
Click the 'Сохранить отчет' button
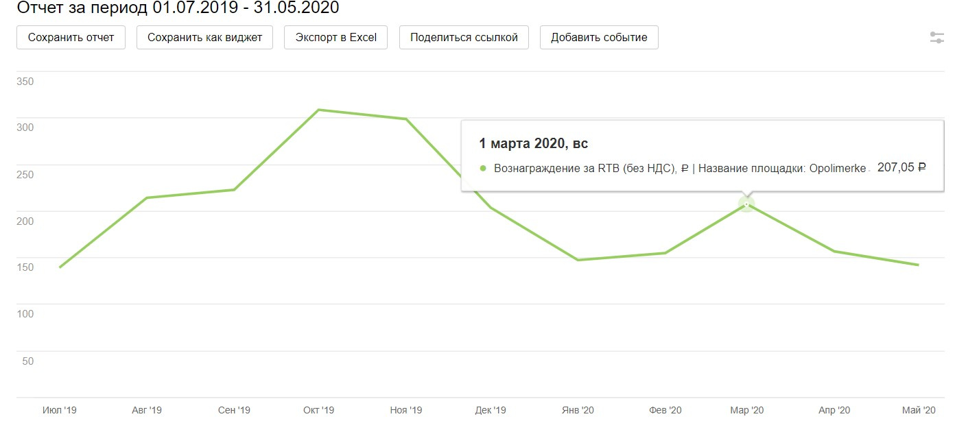(x=71, y=38)
